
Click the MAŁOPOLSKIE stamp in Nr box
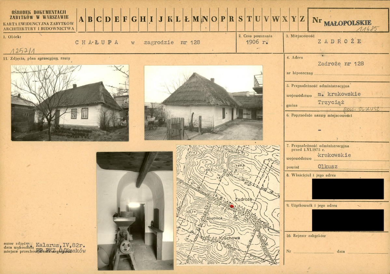click(347, 23)
